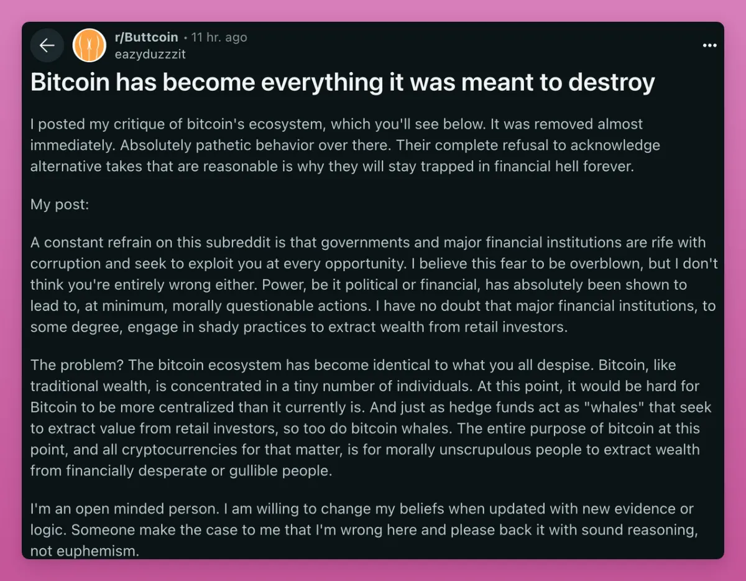
Task: Open the eazyduzzzit user profile
Action: [150, 54]
